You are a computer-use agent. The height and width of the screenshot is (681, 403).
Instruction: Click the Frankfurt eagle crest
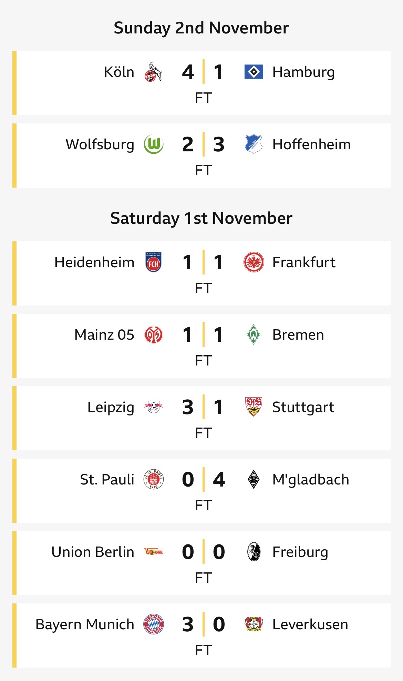(x=254, y=262)
